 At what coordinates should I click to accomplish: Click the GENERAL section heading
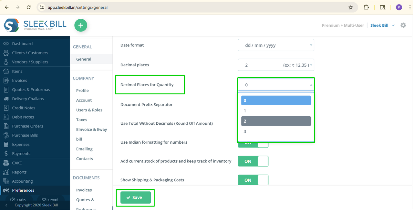click(82, 47)
